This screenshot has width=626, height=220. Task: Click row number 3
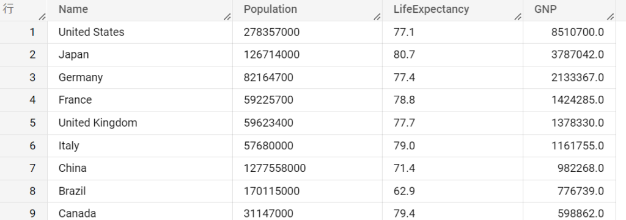point(32,77)
